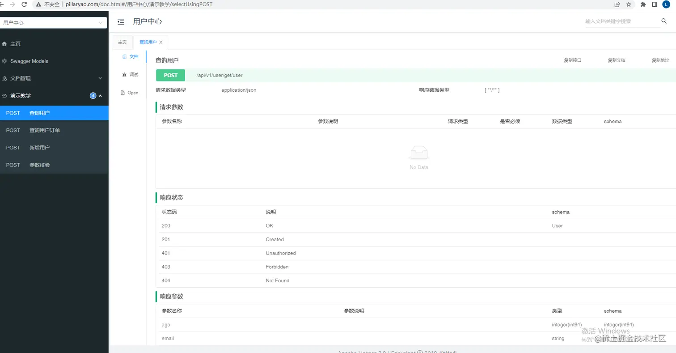The height and width of the screenshot is (353, 676).
Task: Click the 调试 bug icon
Action: coord(124,75)
